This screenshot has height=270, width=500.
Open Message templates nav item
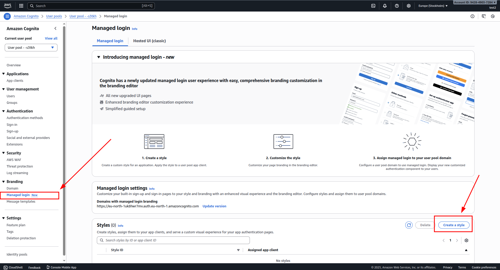click(21, 202)
